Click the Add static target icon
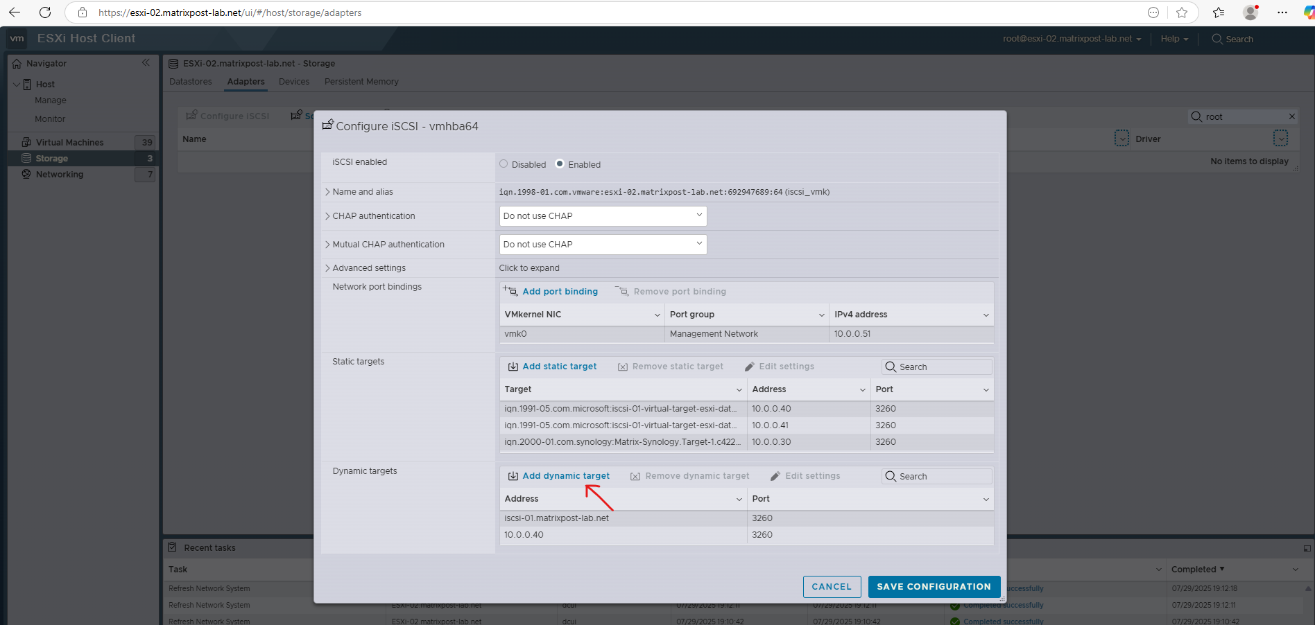1315x625 pixels. pyautogui.click(x=513, y=366)
